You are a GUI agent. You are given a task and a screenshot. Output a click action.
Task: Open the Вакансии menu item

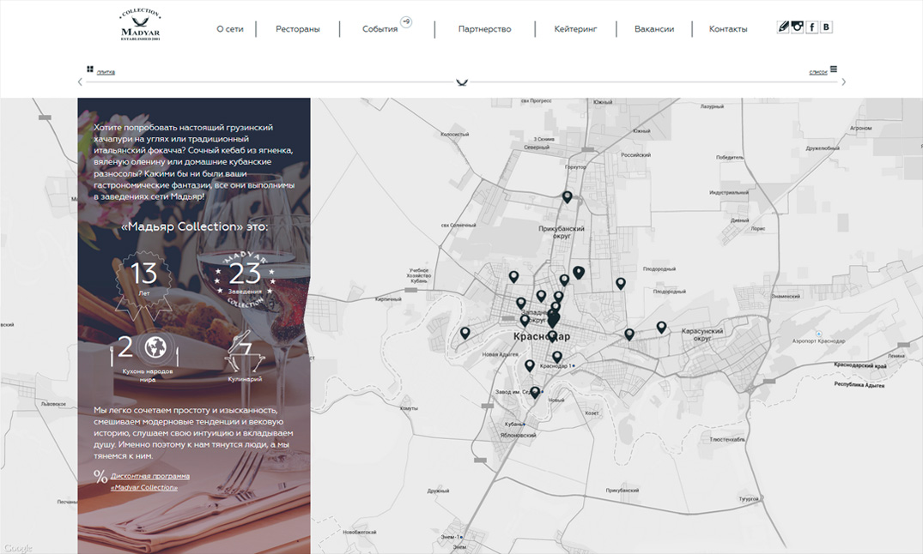click(654, 29)
